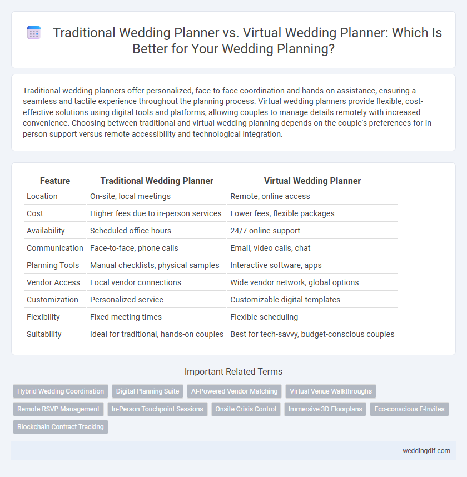Select the Vendor Access row label

tap(53, 282)
